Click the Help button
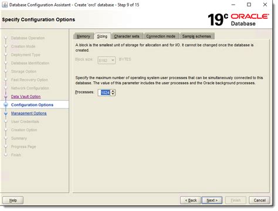The height and width of the screenshot is (211, 278). click(13, 200)
